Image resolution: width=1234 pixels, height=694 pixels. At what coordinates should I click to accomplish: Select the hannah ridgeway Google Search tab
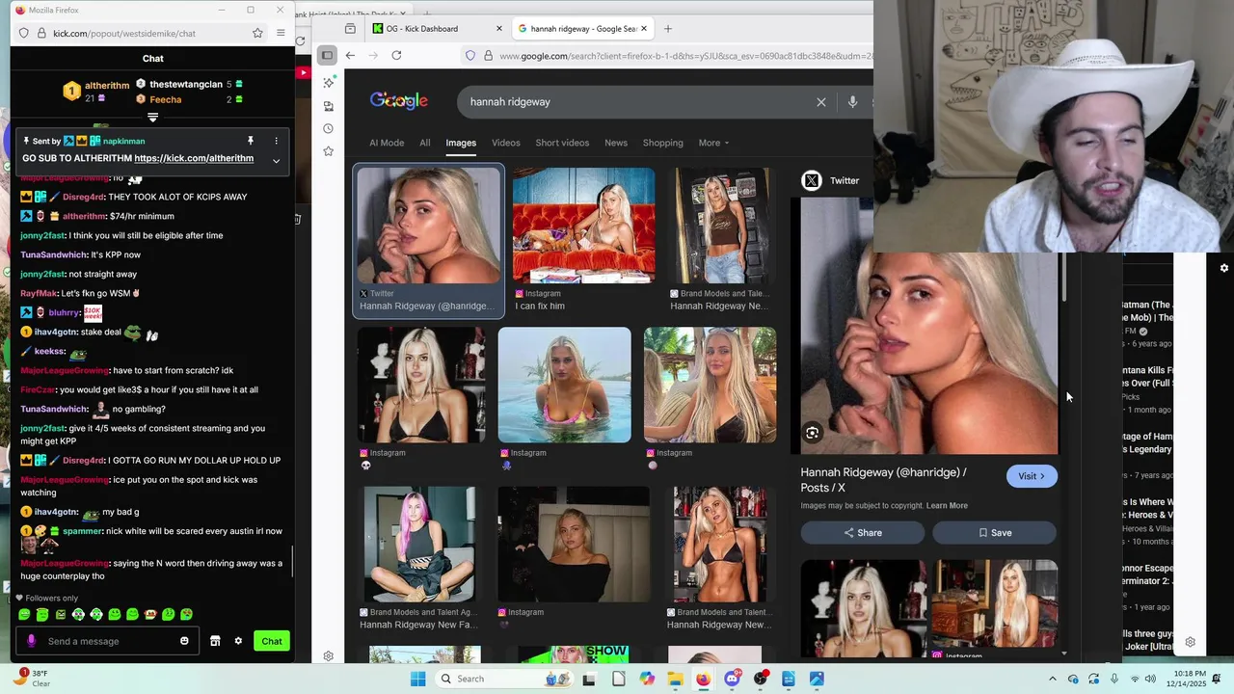[x=581, y=29]
